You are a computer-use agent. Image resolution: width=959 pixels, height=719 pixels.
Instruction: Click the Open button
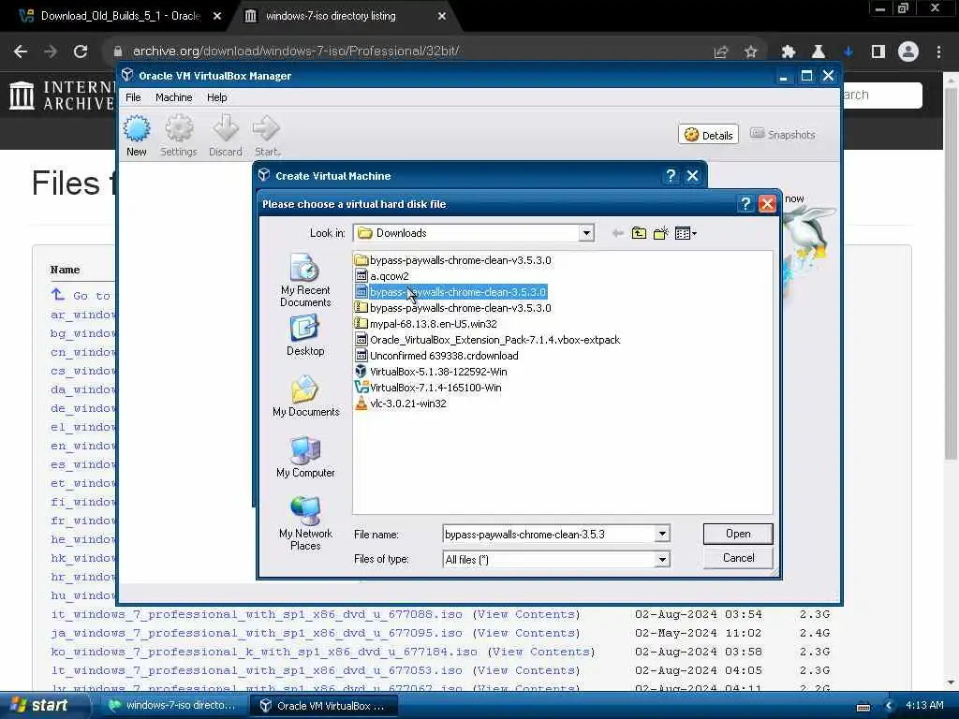(x=738, y=533)
